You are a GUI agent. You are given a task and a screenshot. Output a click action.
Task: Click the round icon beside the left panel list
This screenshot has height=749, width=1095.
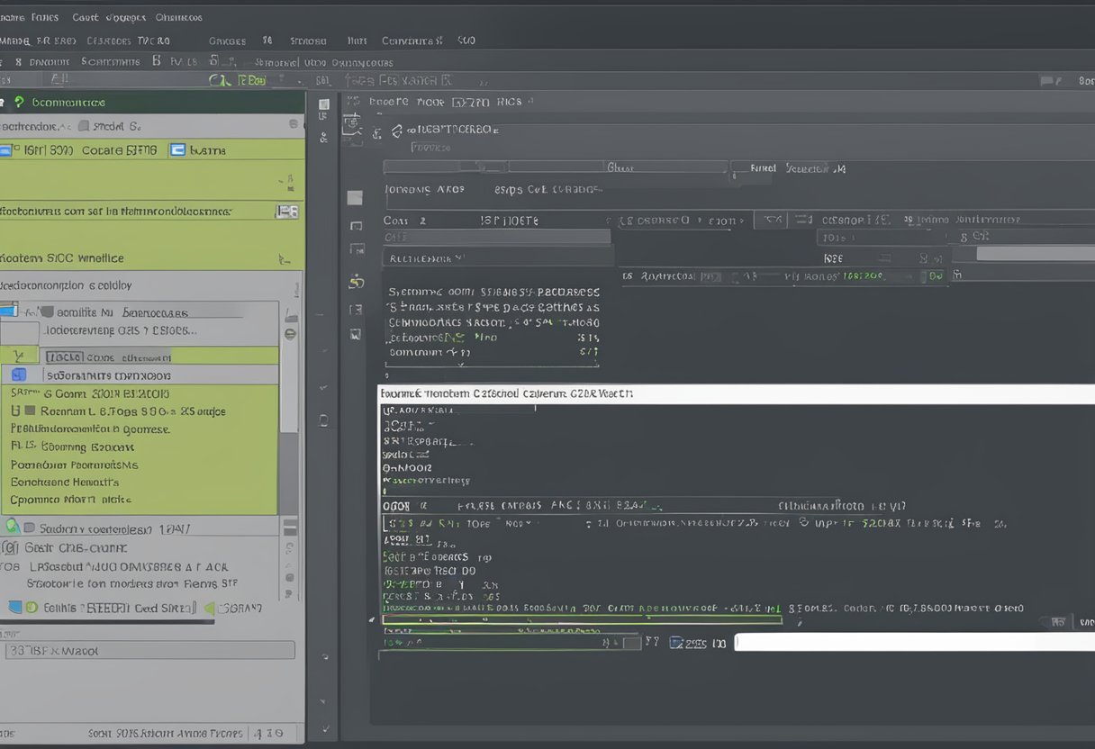290,334
